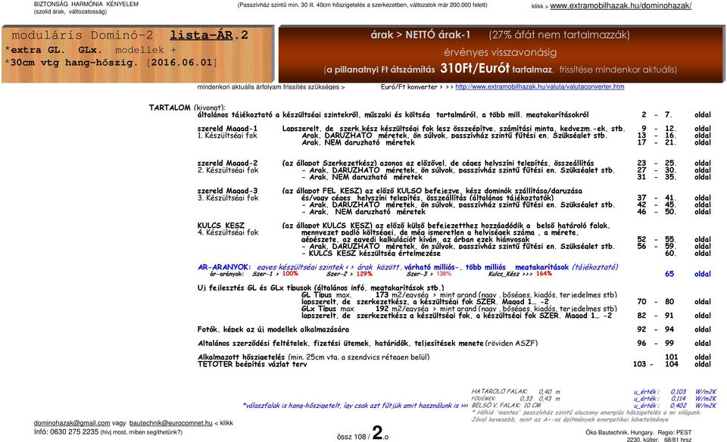
Task: Click the blue page number "65"
Action: point(669,274)
